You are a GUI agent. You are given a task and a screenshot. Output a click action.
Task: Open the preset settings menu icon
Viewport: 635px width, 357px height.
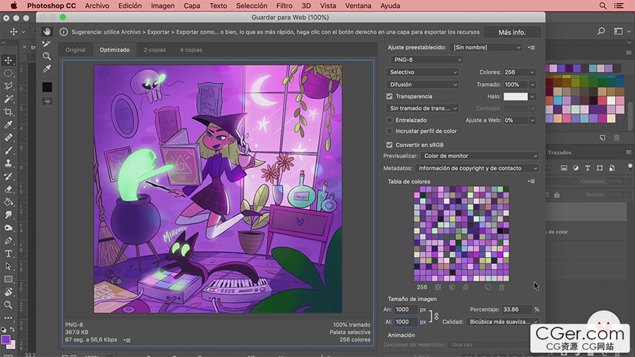pyautogui.click(x=533, y=48)
